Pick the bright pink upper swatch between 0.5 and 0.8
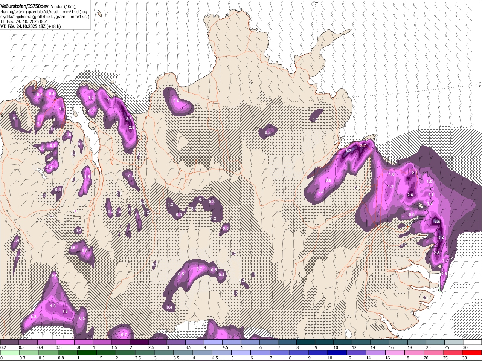Image resolution: width=482 pixels, height=361 pixels. coord(65,342)
